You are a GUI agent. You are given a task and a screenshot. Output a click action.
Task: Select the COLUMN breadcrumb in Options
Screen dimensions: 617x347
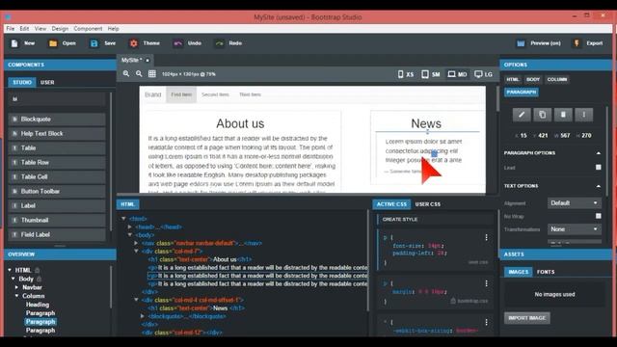click(x=557, y=79)
